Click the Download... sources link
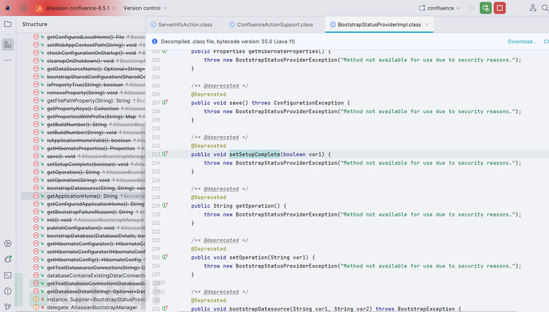The width and height of the screenshot is (549, 312). point(522,41)
